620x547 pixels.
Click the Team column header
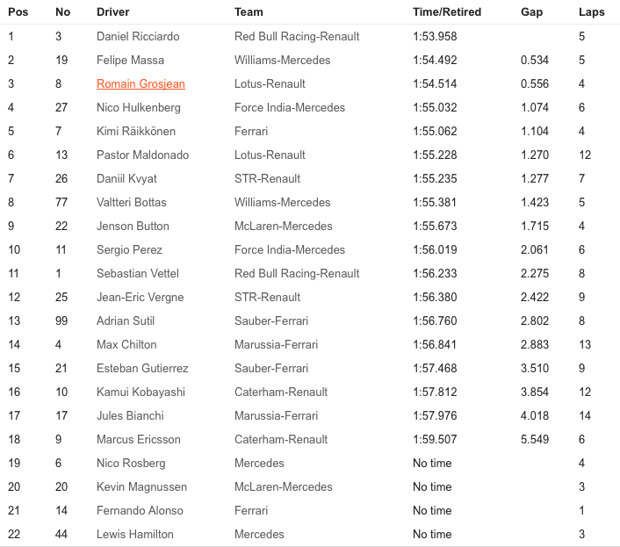click(249, 12)
